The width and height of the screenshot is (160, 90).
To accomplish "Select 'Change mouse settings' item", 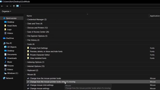I will pyautogui.click(x=40, y=88).
